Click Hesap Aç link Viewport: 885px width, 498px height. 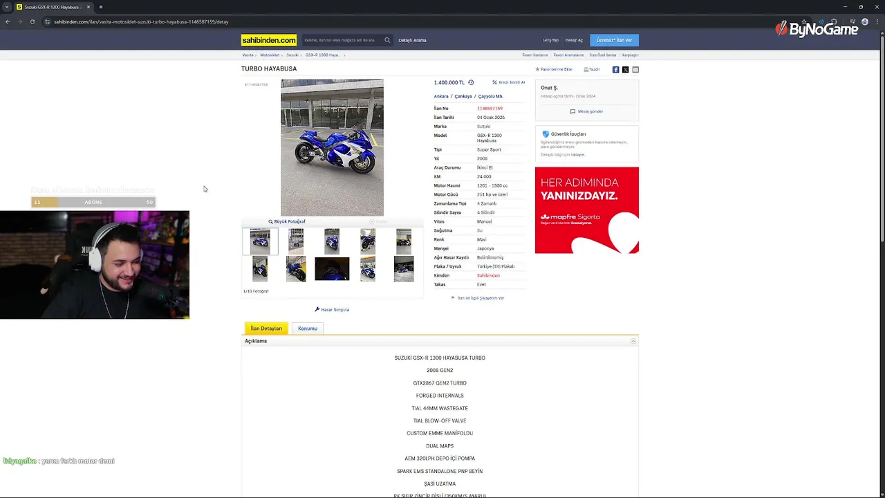(x=574, y=40)
